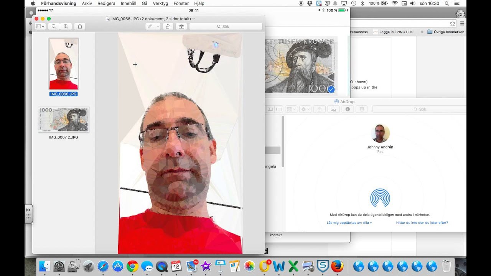Open the action gear menu in AirDrop toolbar
The width and height of the screenshot is (491, 276).
point(305,109)
